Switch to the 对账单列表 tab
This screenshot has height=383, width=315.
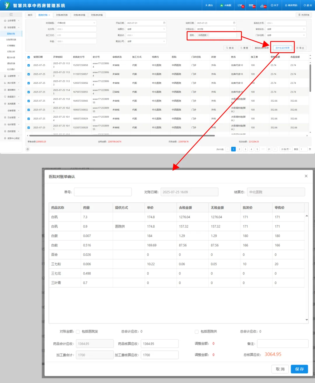tap(62, 15)
